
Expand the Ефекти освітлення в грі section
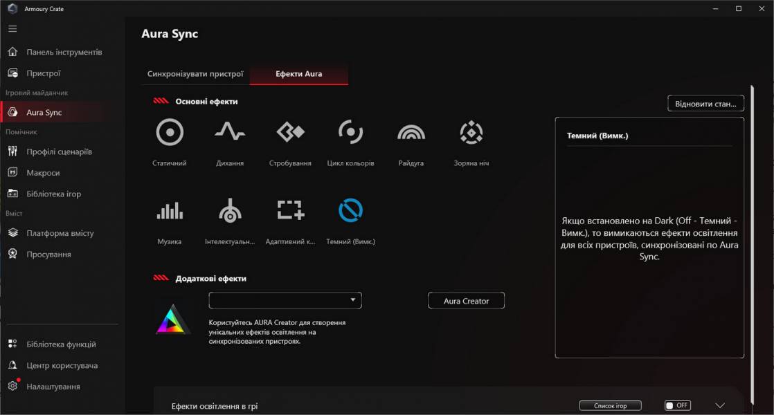(720, 405)
